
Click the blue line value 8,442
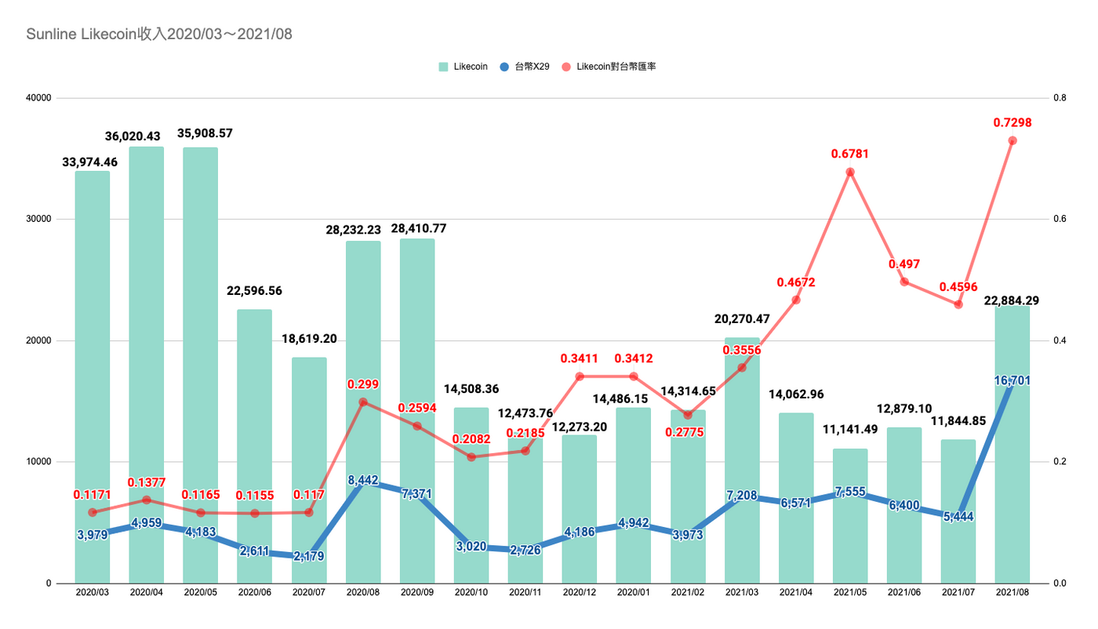[x=363, y=480]
